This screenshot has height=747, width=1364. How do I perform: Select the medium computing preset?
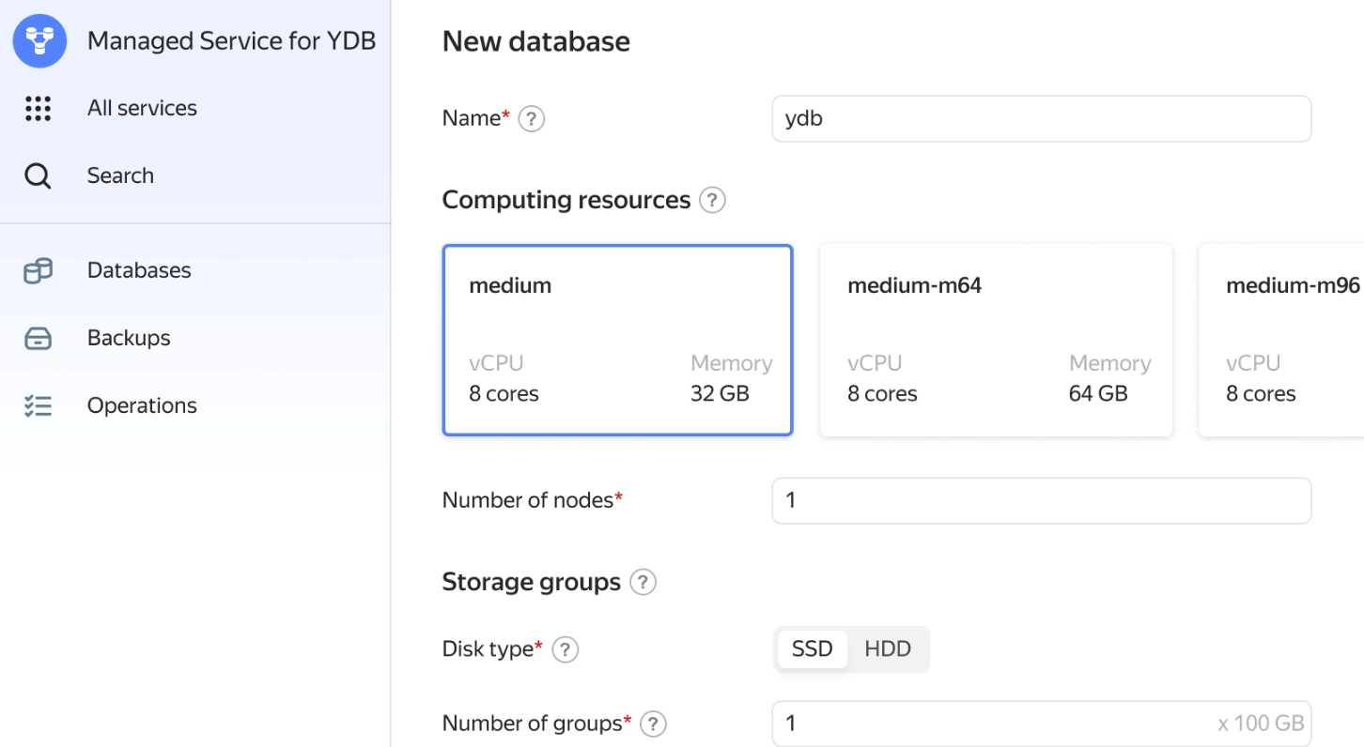pyautogui.click(x=617, y=340)
